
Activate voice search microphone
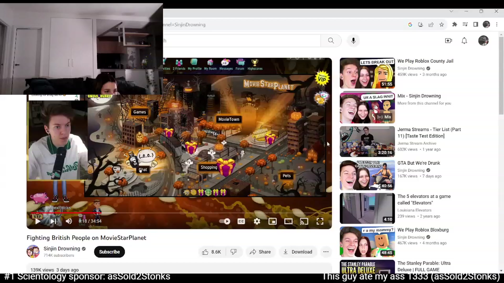[x=353, y=41]
